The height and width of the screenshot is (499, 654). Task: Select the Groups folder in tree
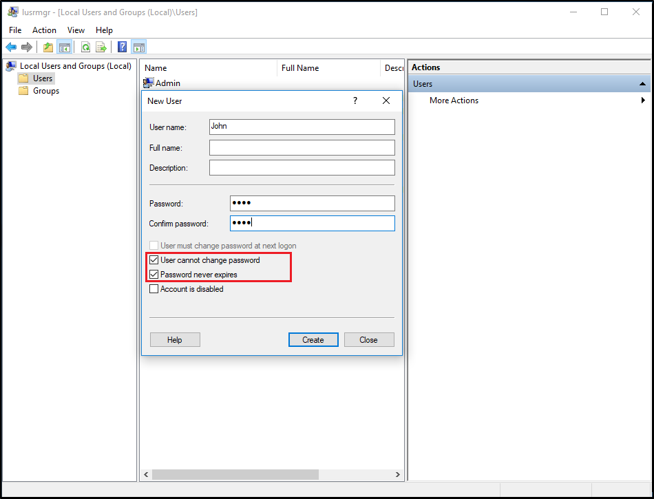(x=46, y=91)
